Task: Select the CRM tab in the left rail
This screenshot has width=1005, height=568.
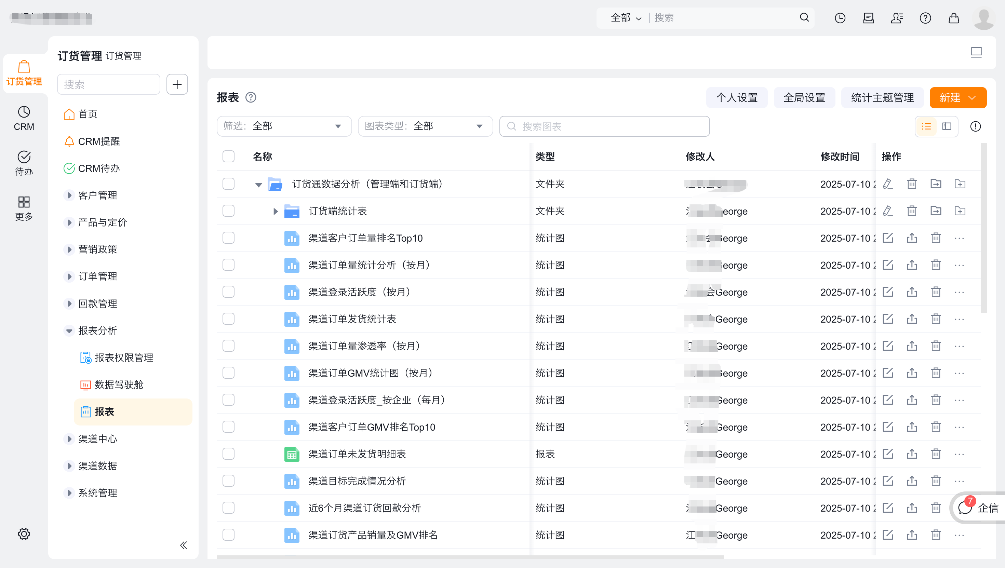Action: coord(24,118)
